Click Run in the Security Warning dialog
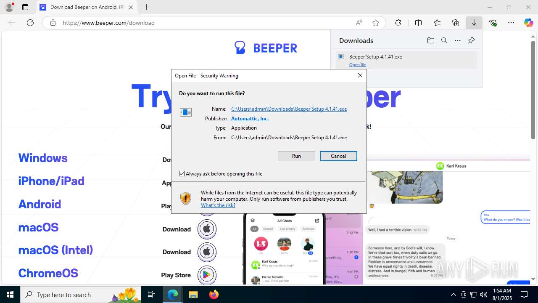 [x=296, y=156]
